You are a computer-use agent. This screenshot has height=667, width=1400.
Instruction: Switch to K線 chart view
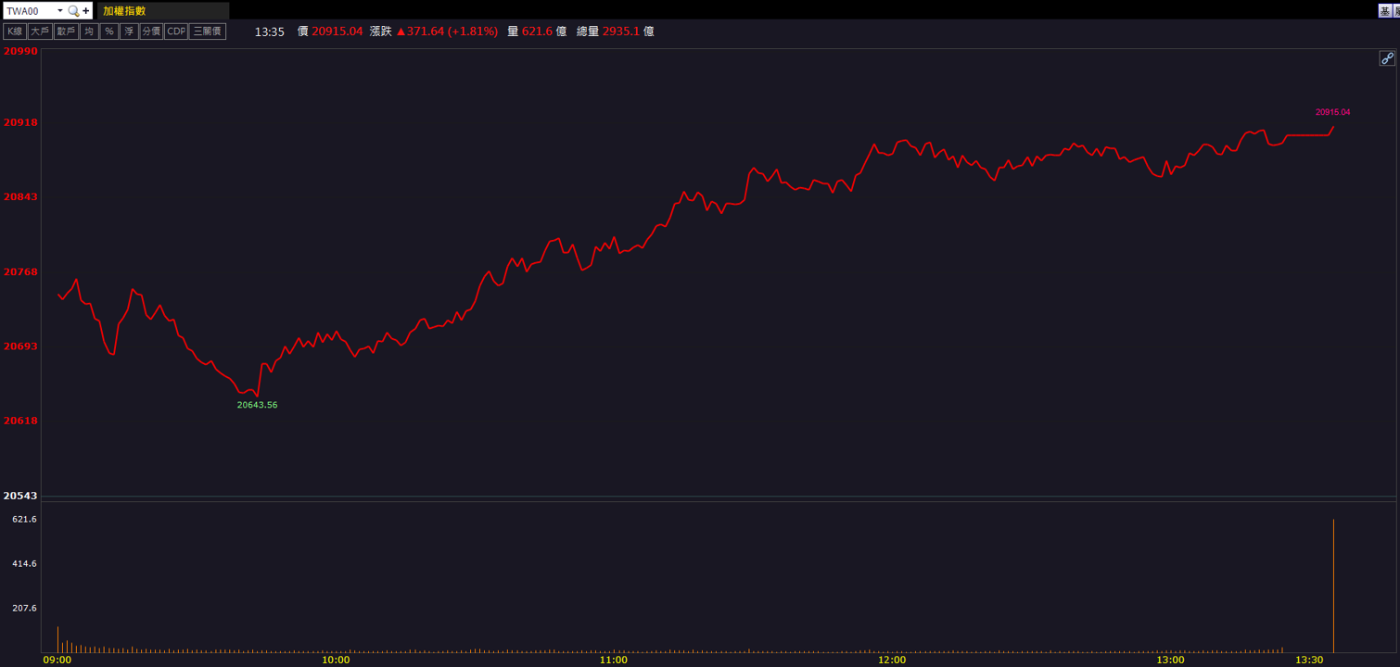click(x=15, y=31)
